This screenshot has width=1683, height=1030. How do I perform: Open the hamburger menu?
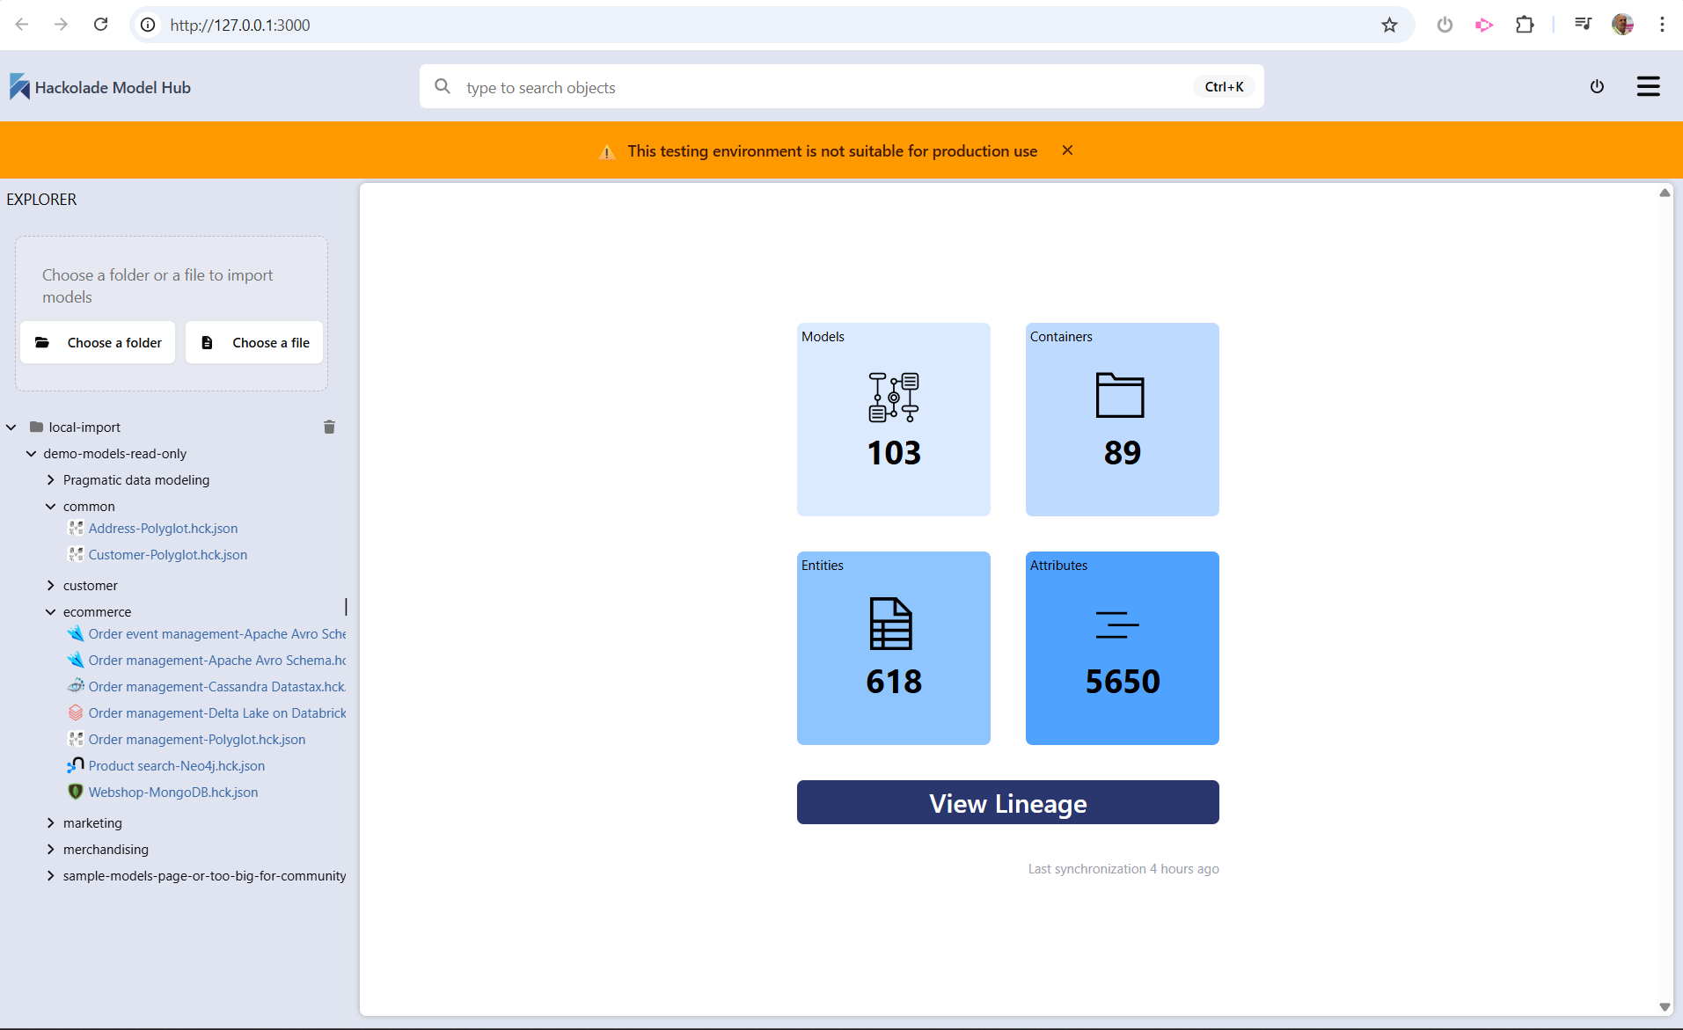(x=1648, y=86)
